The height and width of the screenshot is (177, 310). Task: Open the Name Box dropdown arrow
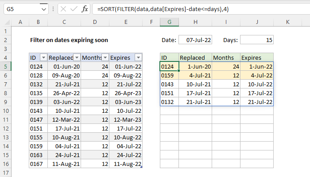[43, 9]
